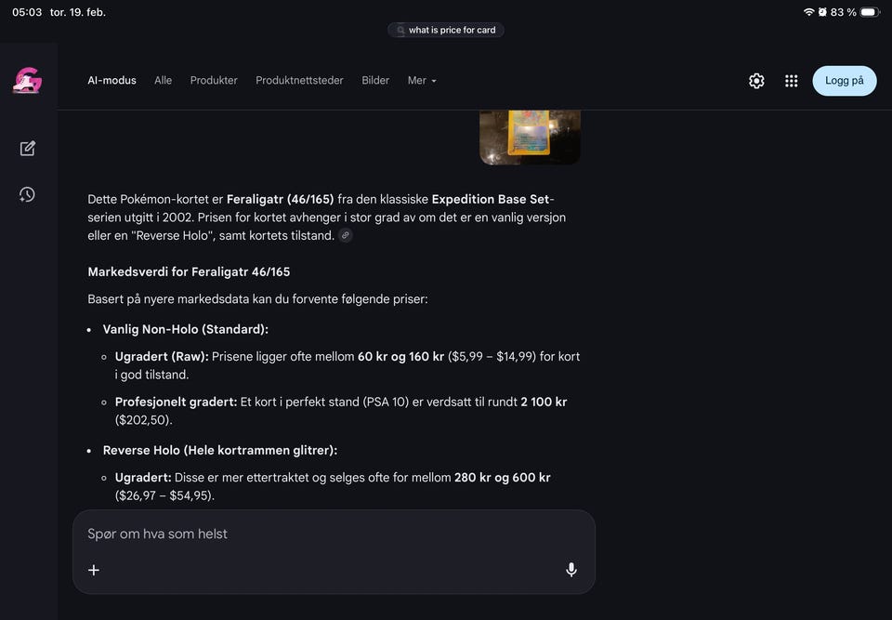Select 'Reverse Holo (Hele kortrammen glitrer):' bullet
Image resolution: width=892 pixels, height=620 pixels.
(x=219, y=450)
